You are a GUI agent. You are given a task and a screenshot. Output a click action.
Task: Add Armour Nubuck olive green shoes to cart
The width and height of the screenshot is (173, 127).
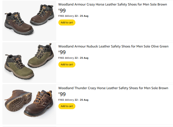(x=67, y=64)
